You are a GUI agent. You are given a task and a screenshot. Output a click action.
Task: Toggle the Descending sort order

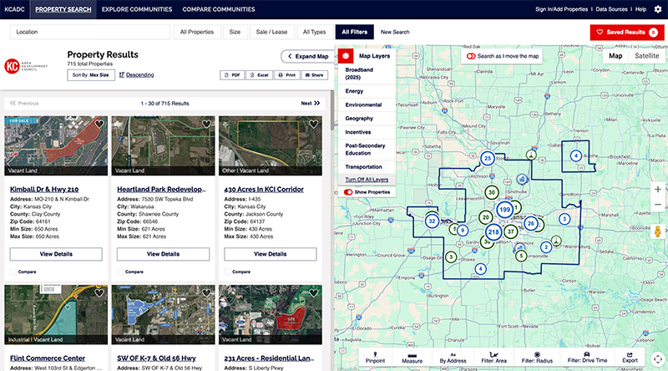[x=136, y=74]
